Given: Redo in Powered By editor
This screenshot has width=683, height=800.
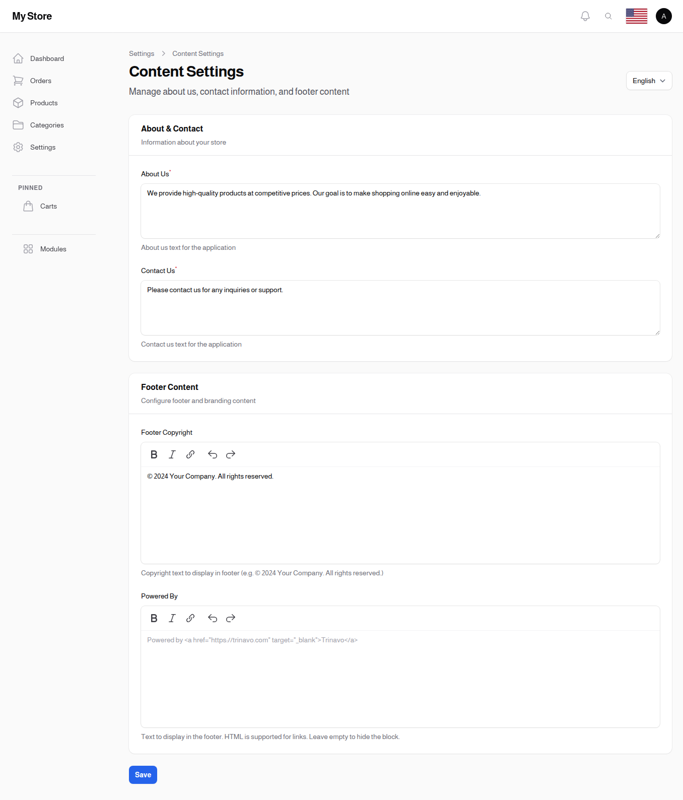Looking at the screenshot, I should 231,618.
